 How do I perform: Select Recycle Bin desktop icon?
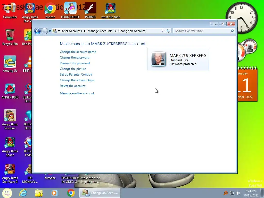coord(10,37)
